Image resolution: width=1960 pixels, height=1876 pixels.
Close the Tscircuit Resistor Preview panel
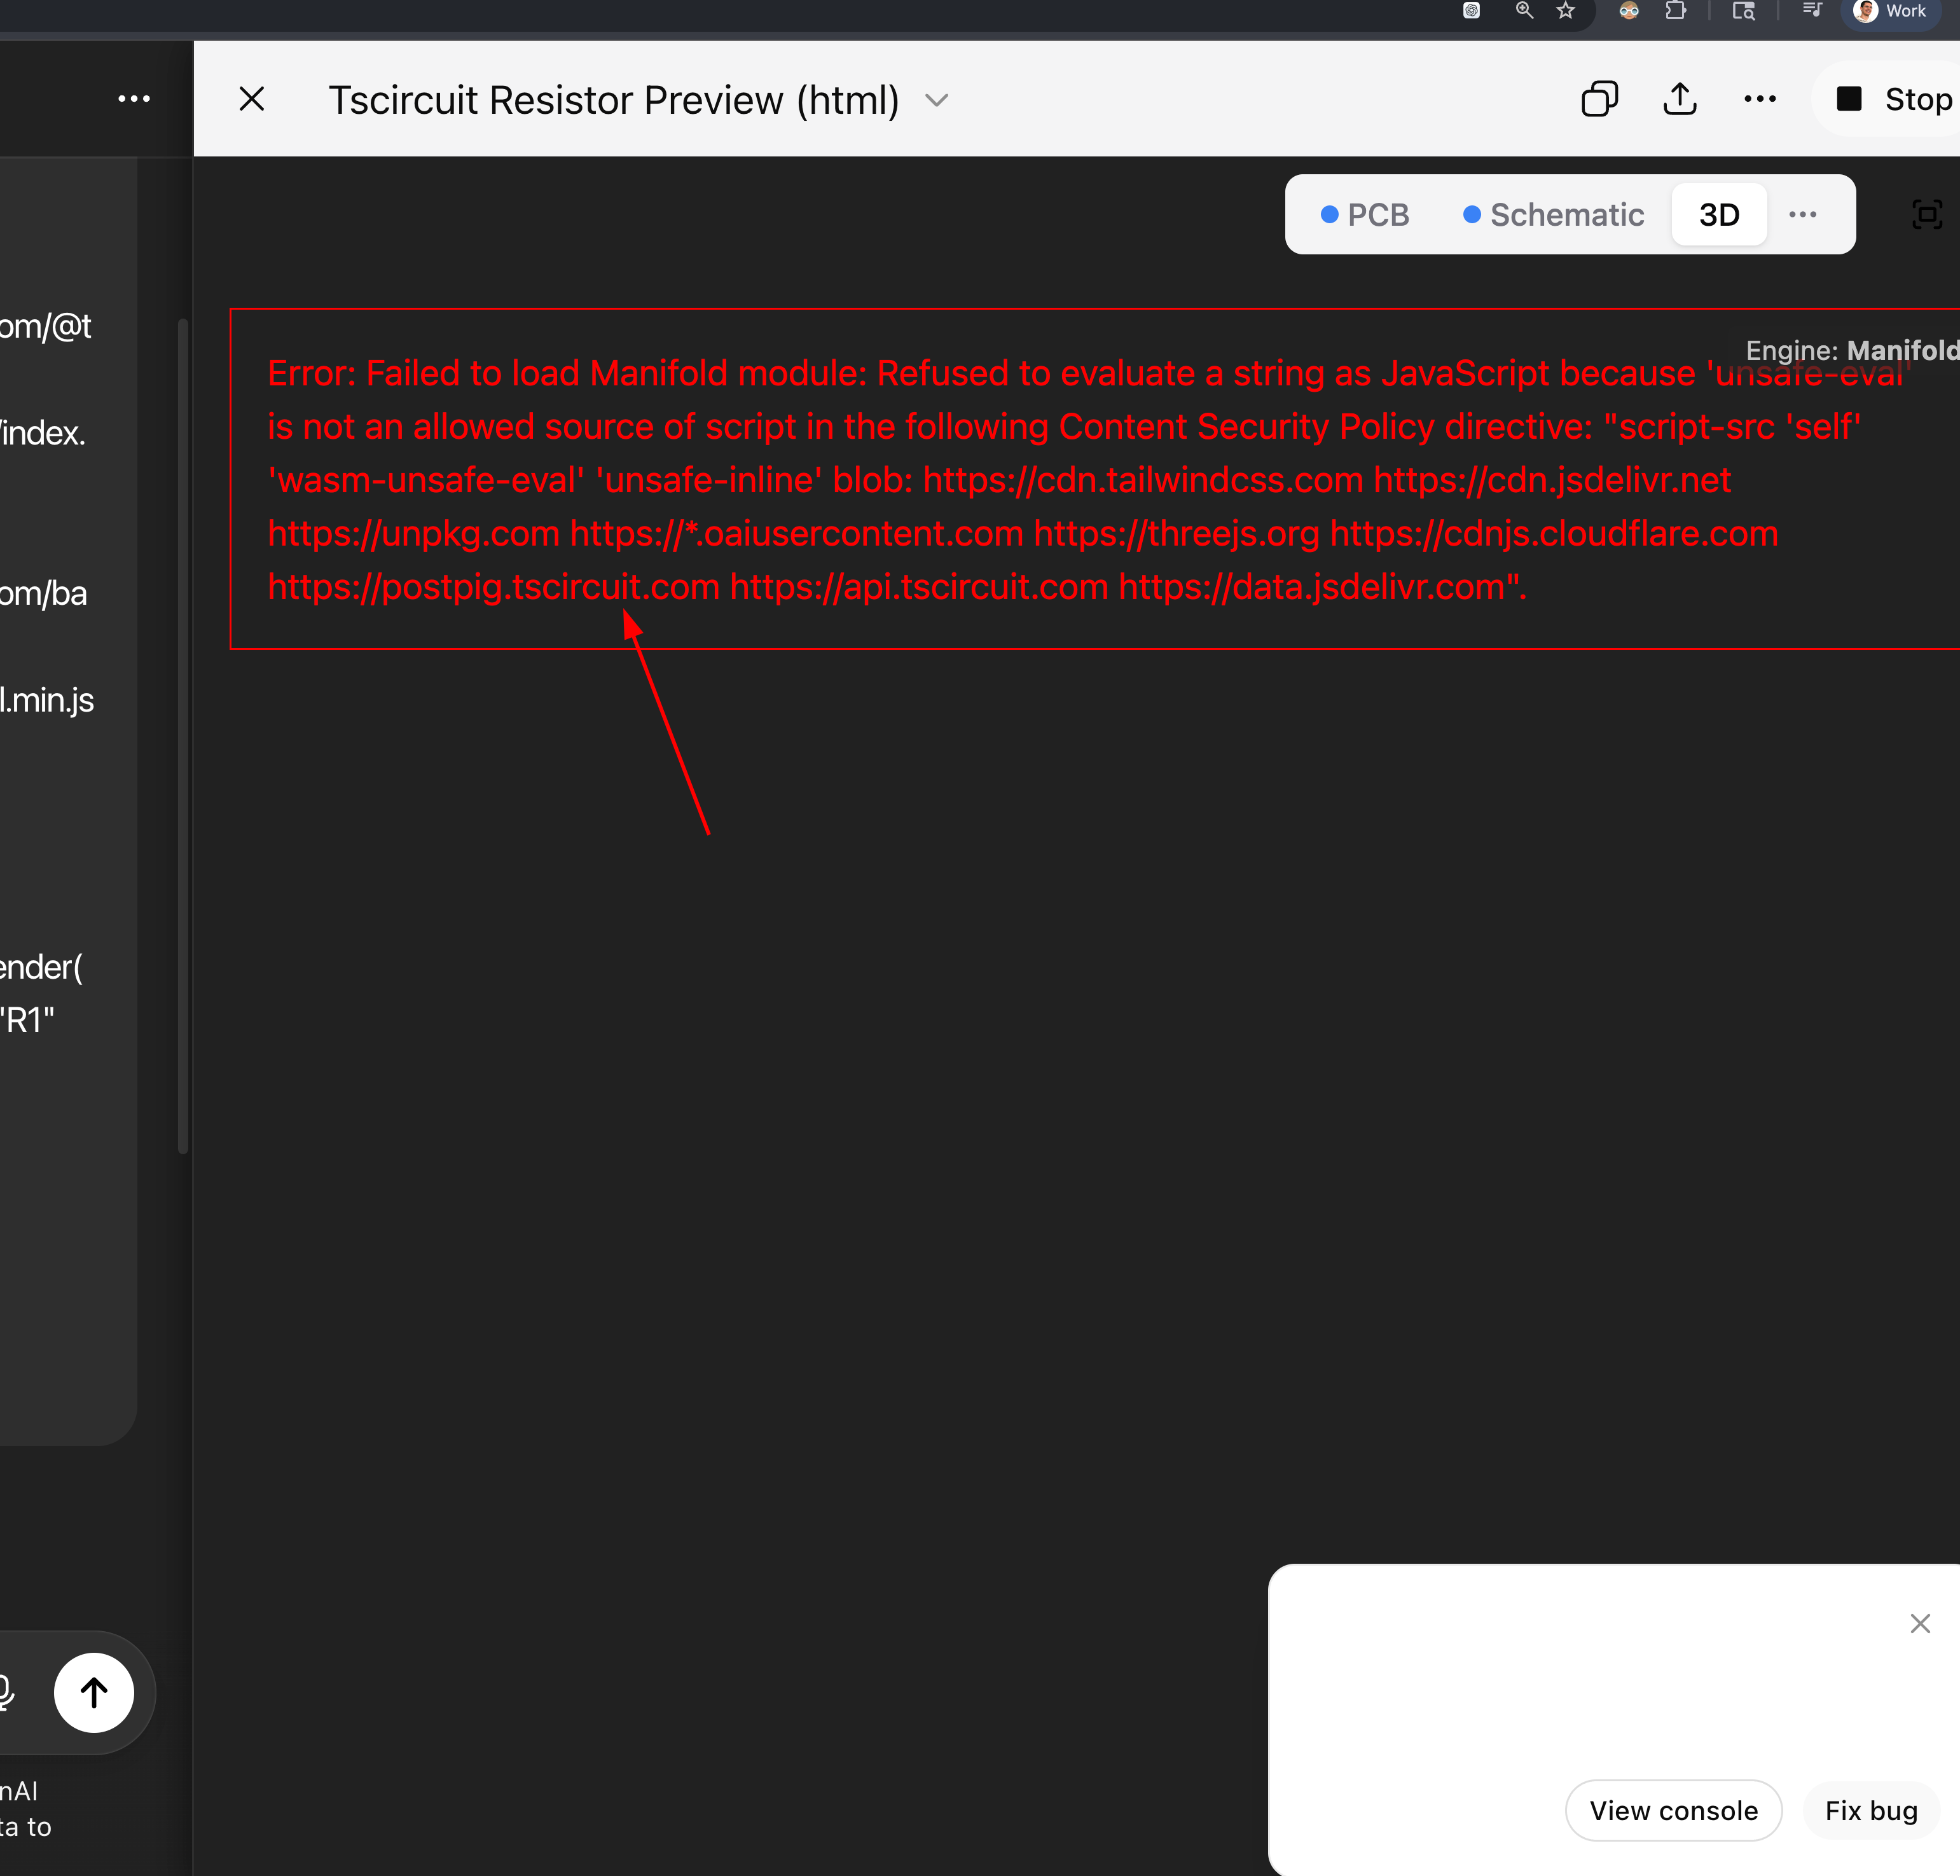click(x=252, y=99)
